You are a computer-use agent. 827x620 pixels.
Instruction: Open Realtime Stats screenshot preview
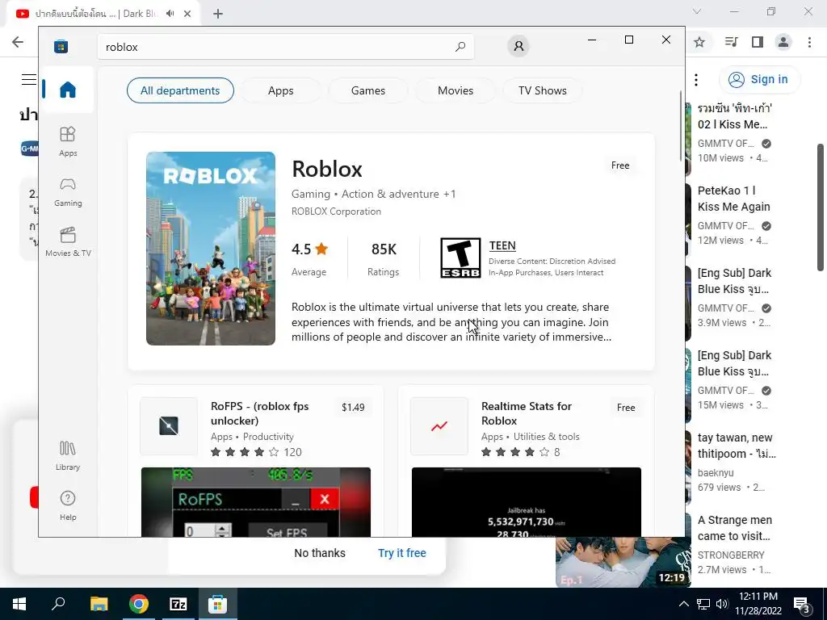(x=527, y=502)
